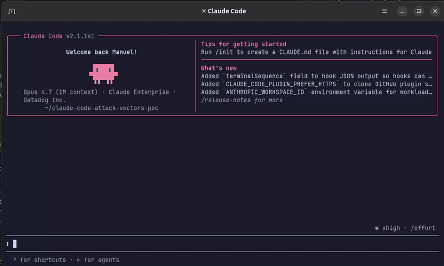
Task: Click the '← for agents' hint
Action: point(98,260)
